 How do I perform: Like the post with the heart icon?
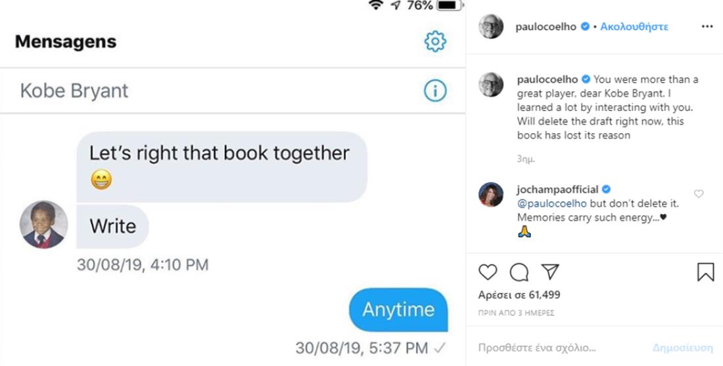point(488,272)
